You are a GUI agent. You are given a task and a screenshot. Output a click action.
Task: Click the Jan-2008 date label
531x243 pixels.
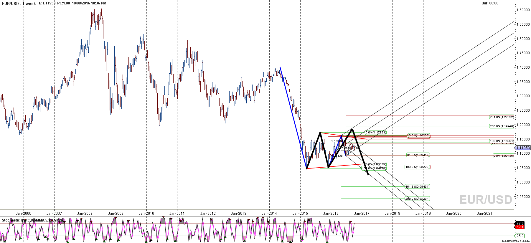pos(85,214)
